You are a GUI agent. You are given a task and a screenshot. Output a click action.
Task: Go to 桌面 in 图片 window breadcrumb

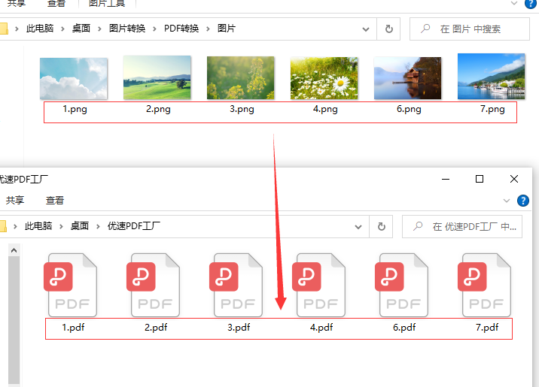(81, 29)
